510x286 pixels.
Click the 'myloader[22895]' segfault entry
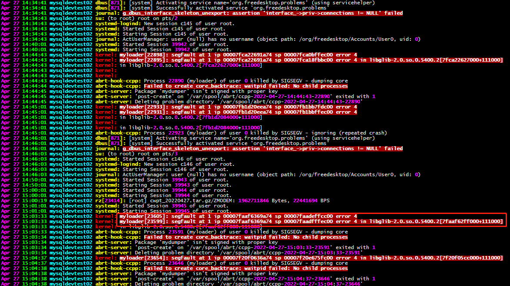[x=311, y=60]
